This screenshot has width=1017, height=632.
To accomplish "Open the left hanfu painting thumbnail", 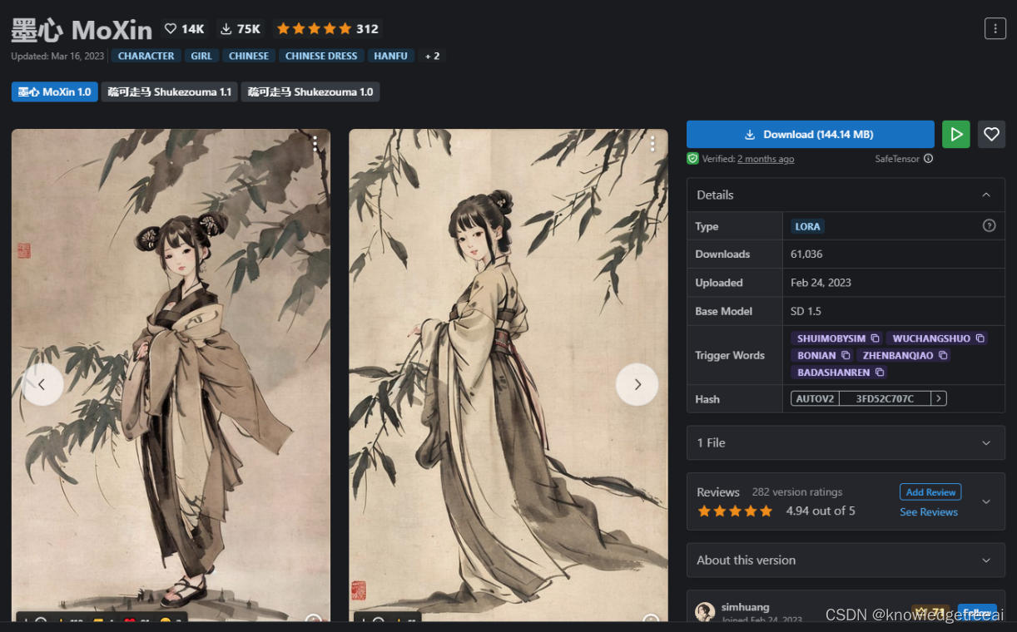I will coord(171,374).
